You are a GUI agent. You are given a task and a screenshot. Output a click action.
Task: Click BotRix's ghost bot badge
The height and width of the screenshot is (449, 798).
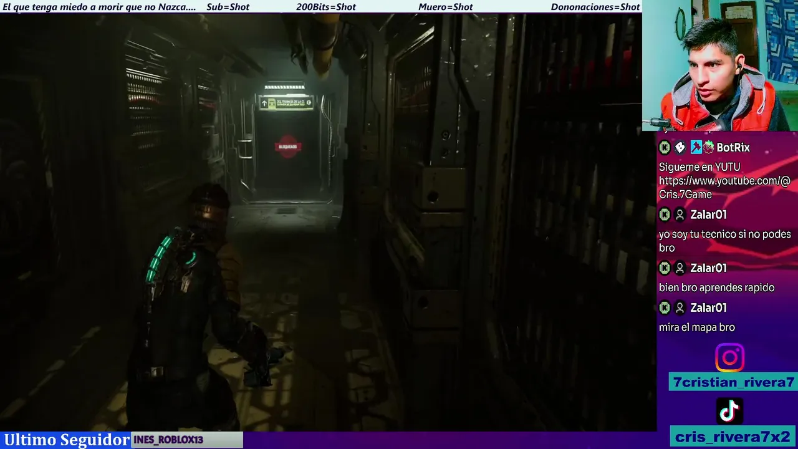[680, 148]
